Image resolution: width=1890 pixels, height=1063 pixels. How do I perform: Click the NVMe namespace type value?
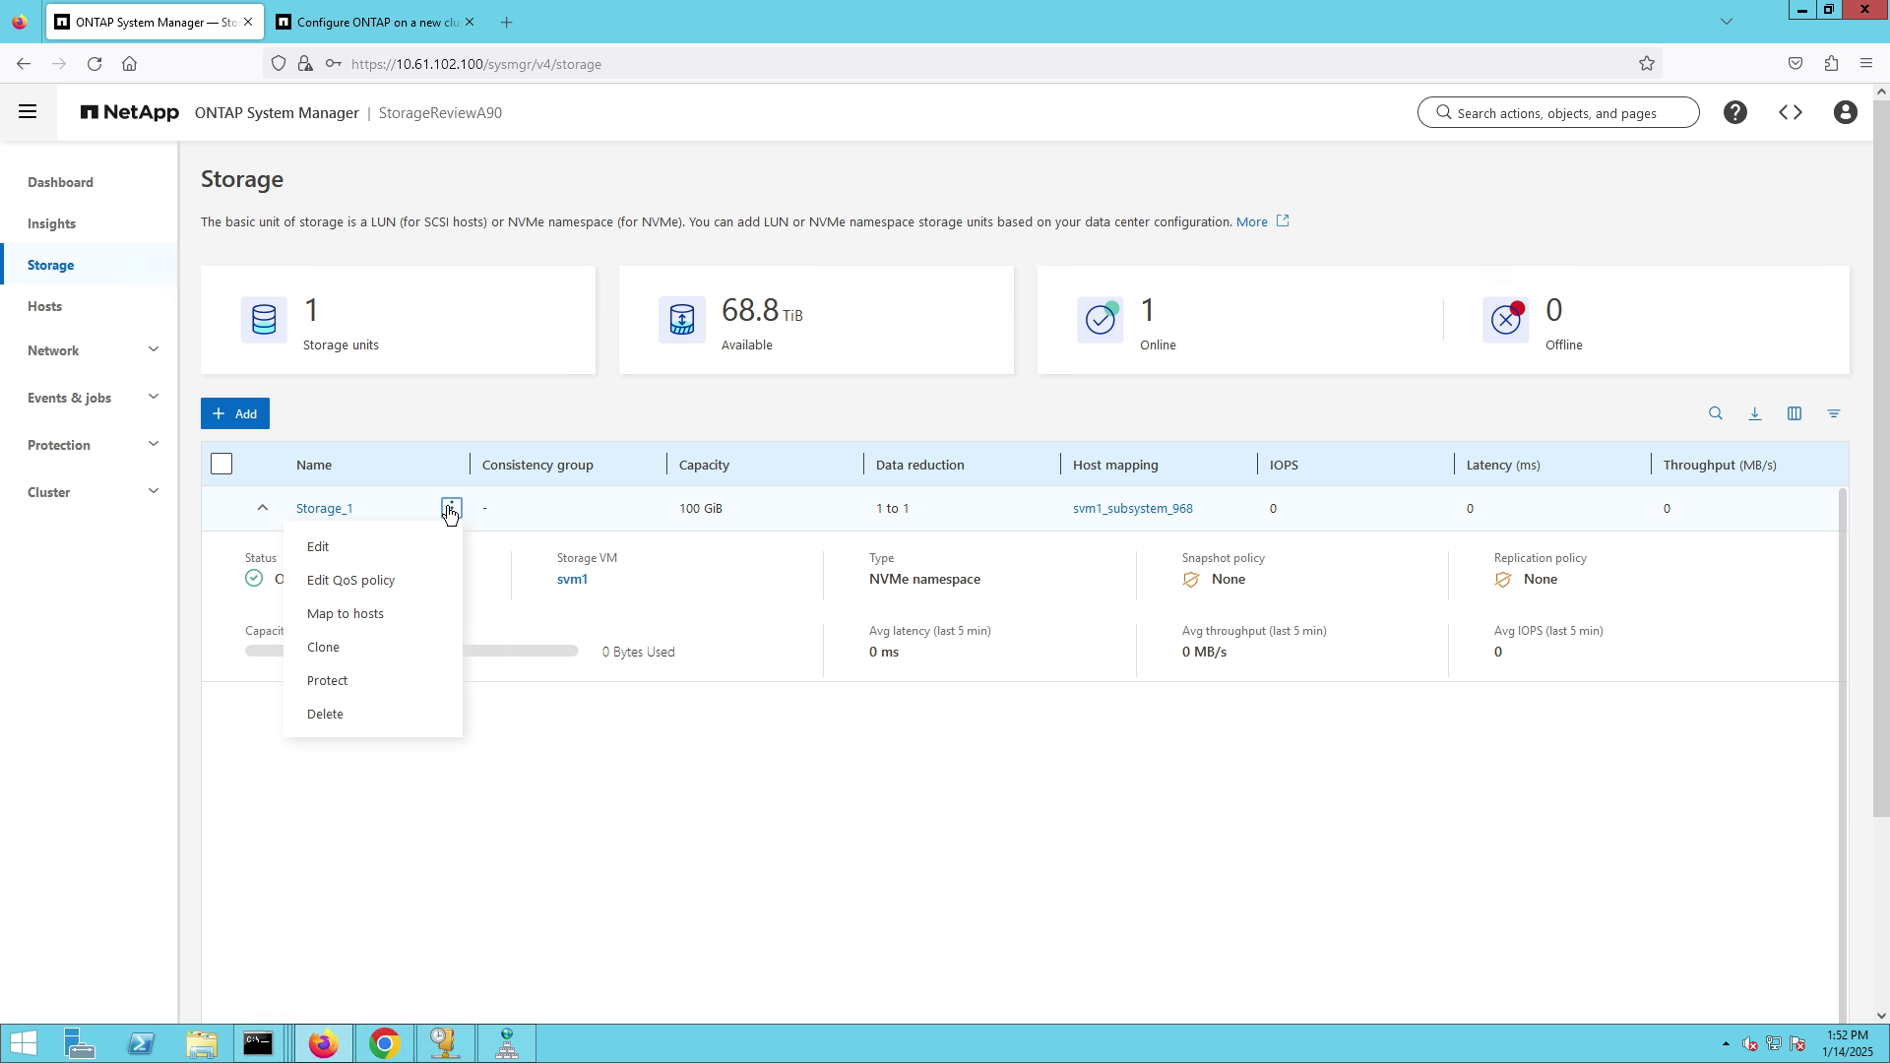(x=924, y=579)
